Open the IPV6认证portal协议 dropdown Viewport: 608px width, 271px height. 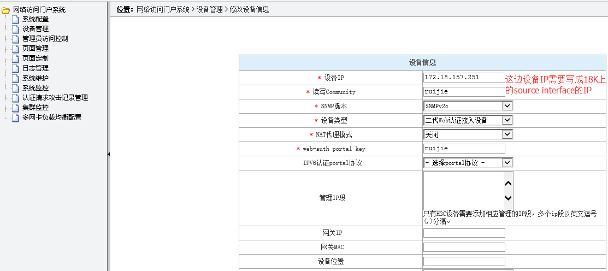tap(468, 163)
